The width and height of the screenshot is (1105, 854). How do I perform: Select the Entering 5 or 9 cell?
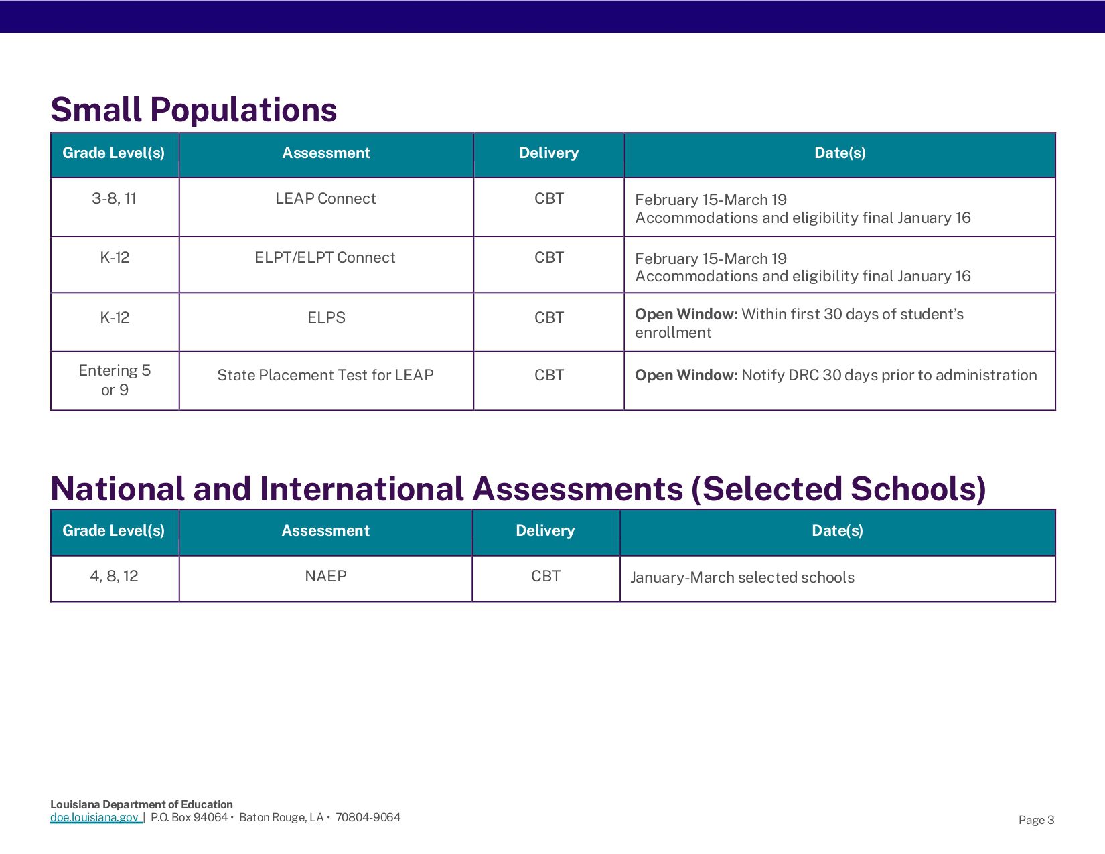pyautogui.click(x=115, y=380)
